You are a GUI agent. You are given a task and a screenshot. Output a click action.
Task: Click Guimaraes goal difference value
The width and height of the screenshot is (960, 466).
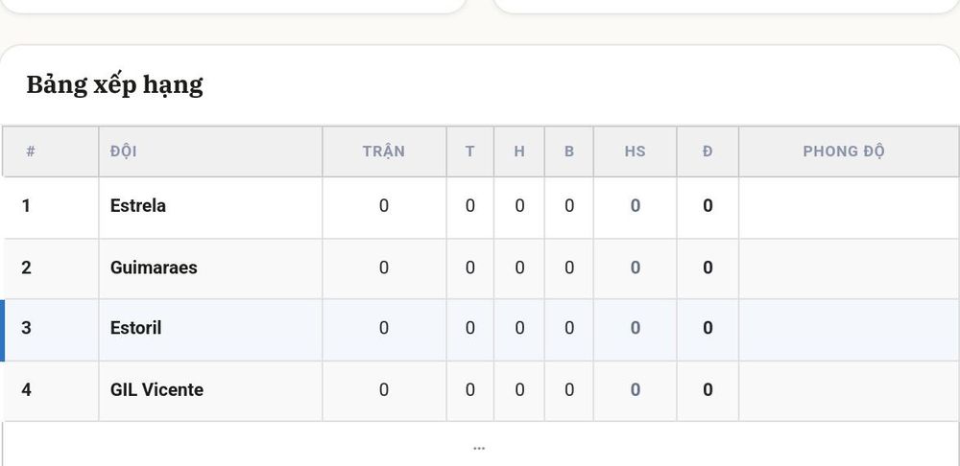point(635,269)
